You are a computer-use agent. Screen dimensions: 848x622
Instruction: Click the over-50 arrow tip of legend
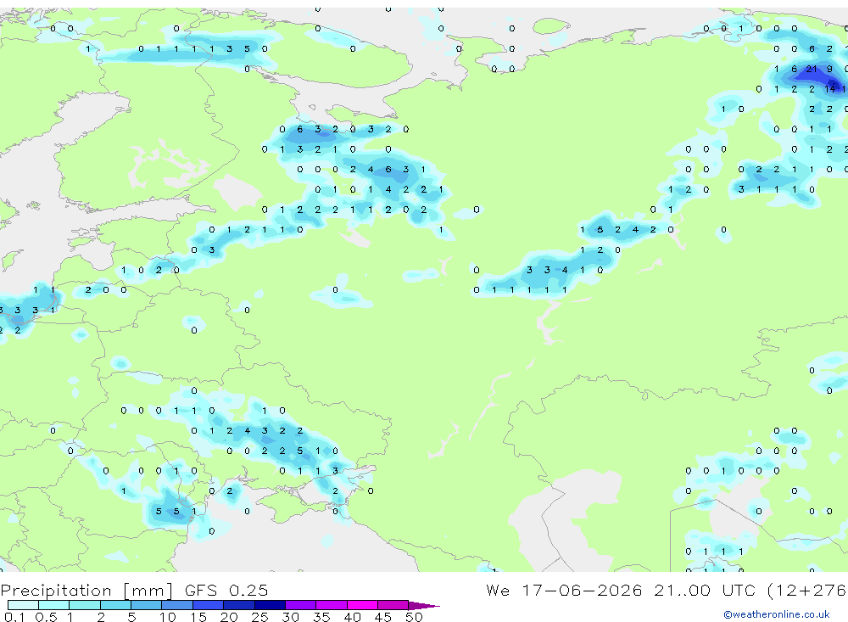[425, 606]
